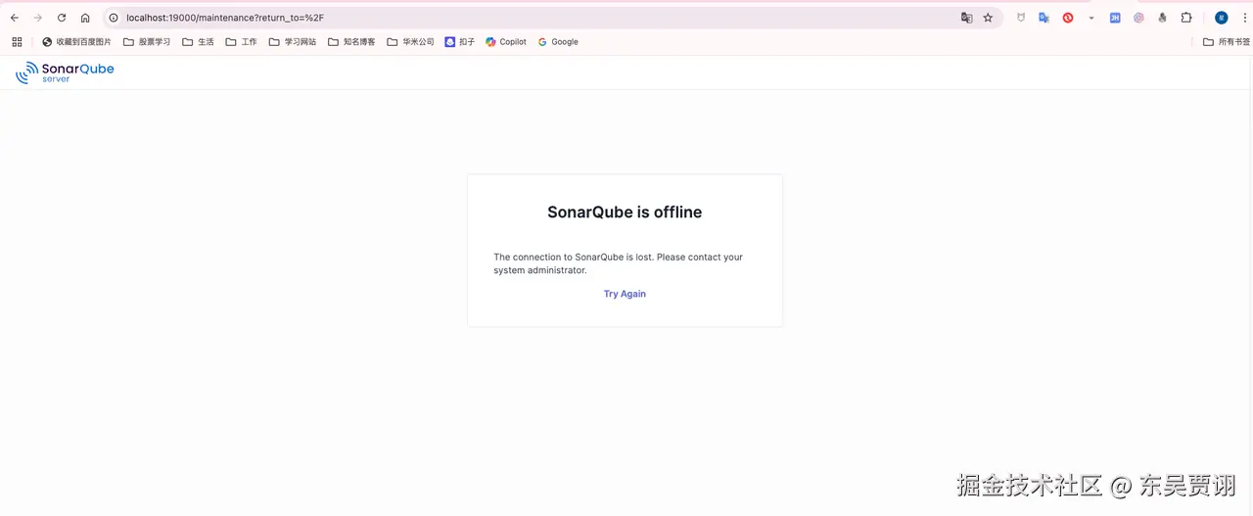Open the Google Translate extension
The image size is (1253, 516).
pos(1044,18)
